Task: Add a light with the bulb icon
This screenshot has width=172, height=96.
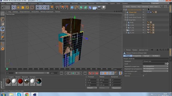Action: [104, 7]
